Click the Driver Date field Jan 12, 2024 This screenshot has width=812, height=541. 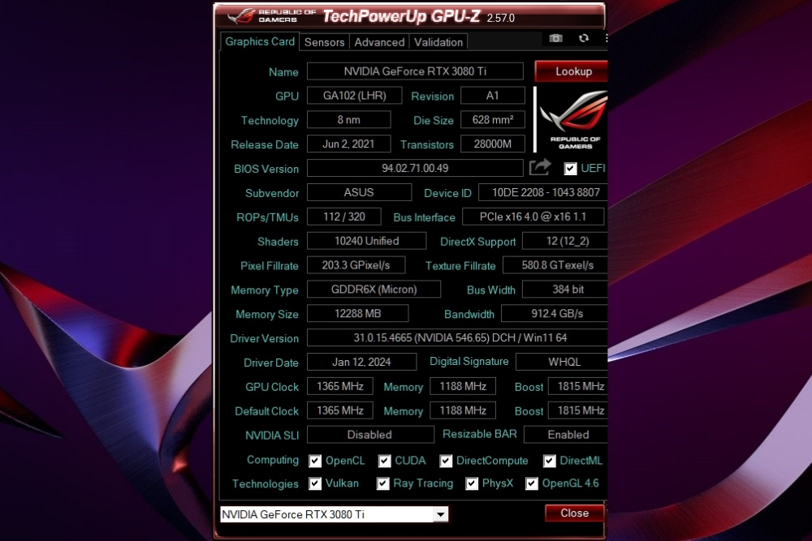click(361, 362)
